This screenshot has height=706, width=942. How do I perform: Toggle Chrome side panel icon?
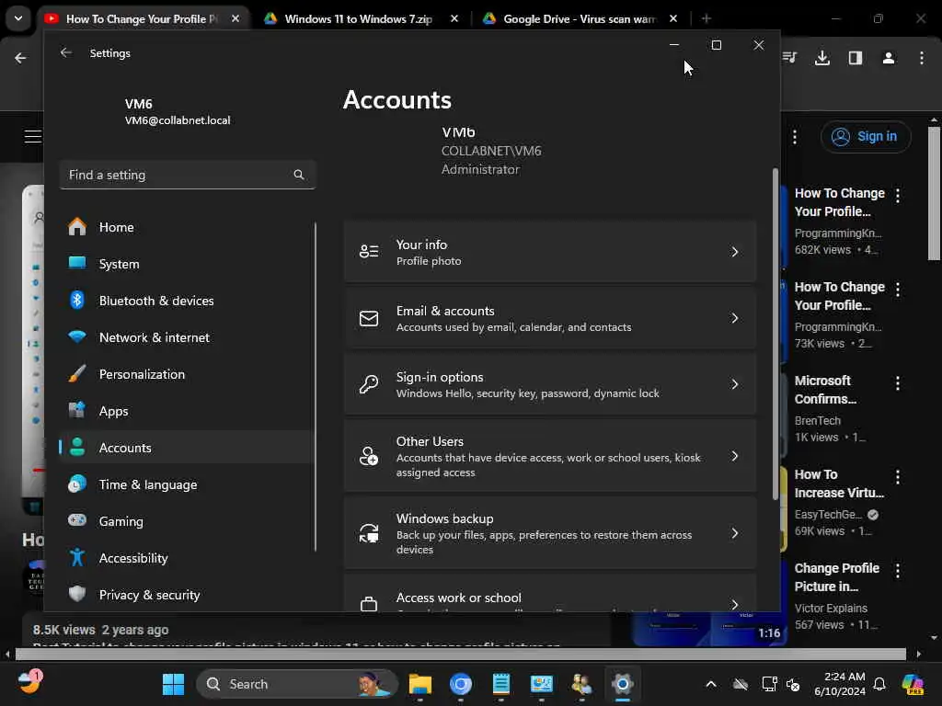tap(856, 58)
